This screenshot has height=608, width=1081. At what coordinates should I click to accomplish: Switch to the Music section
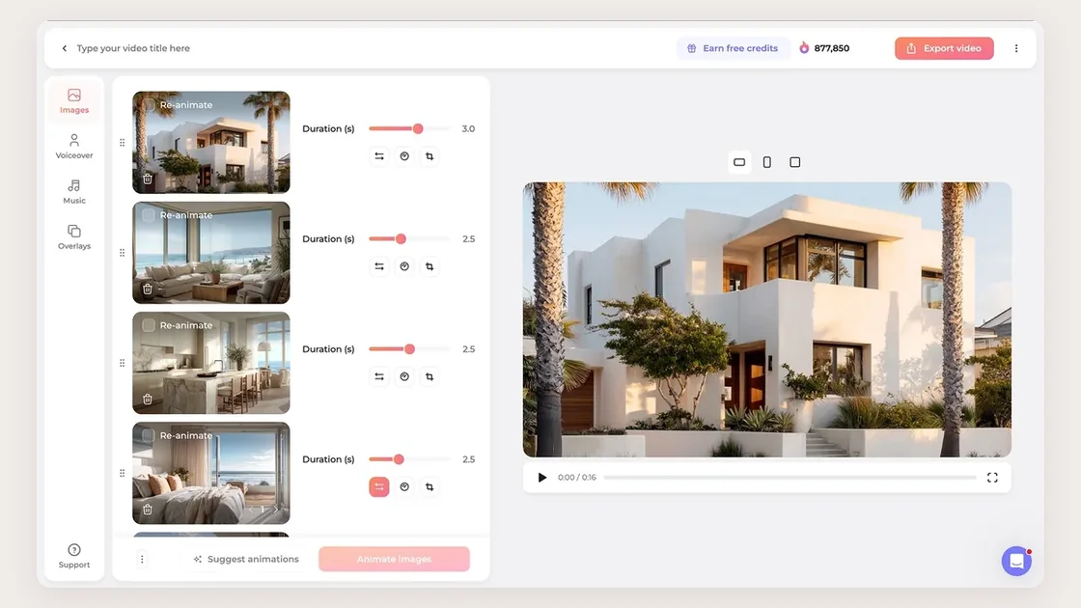click(x=73, y=192)
